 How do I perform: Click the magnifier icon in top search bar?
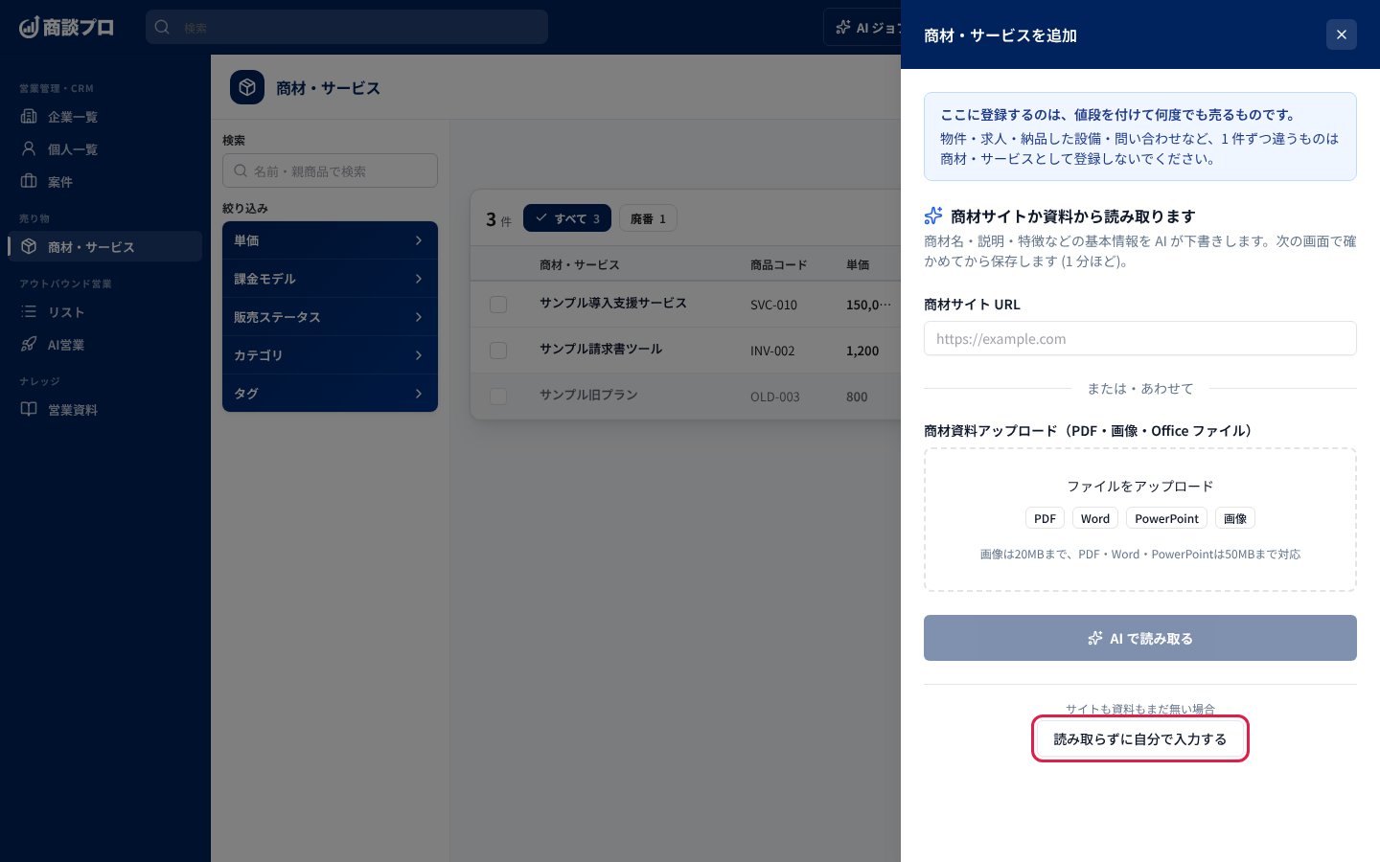163,27
